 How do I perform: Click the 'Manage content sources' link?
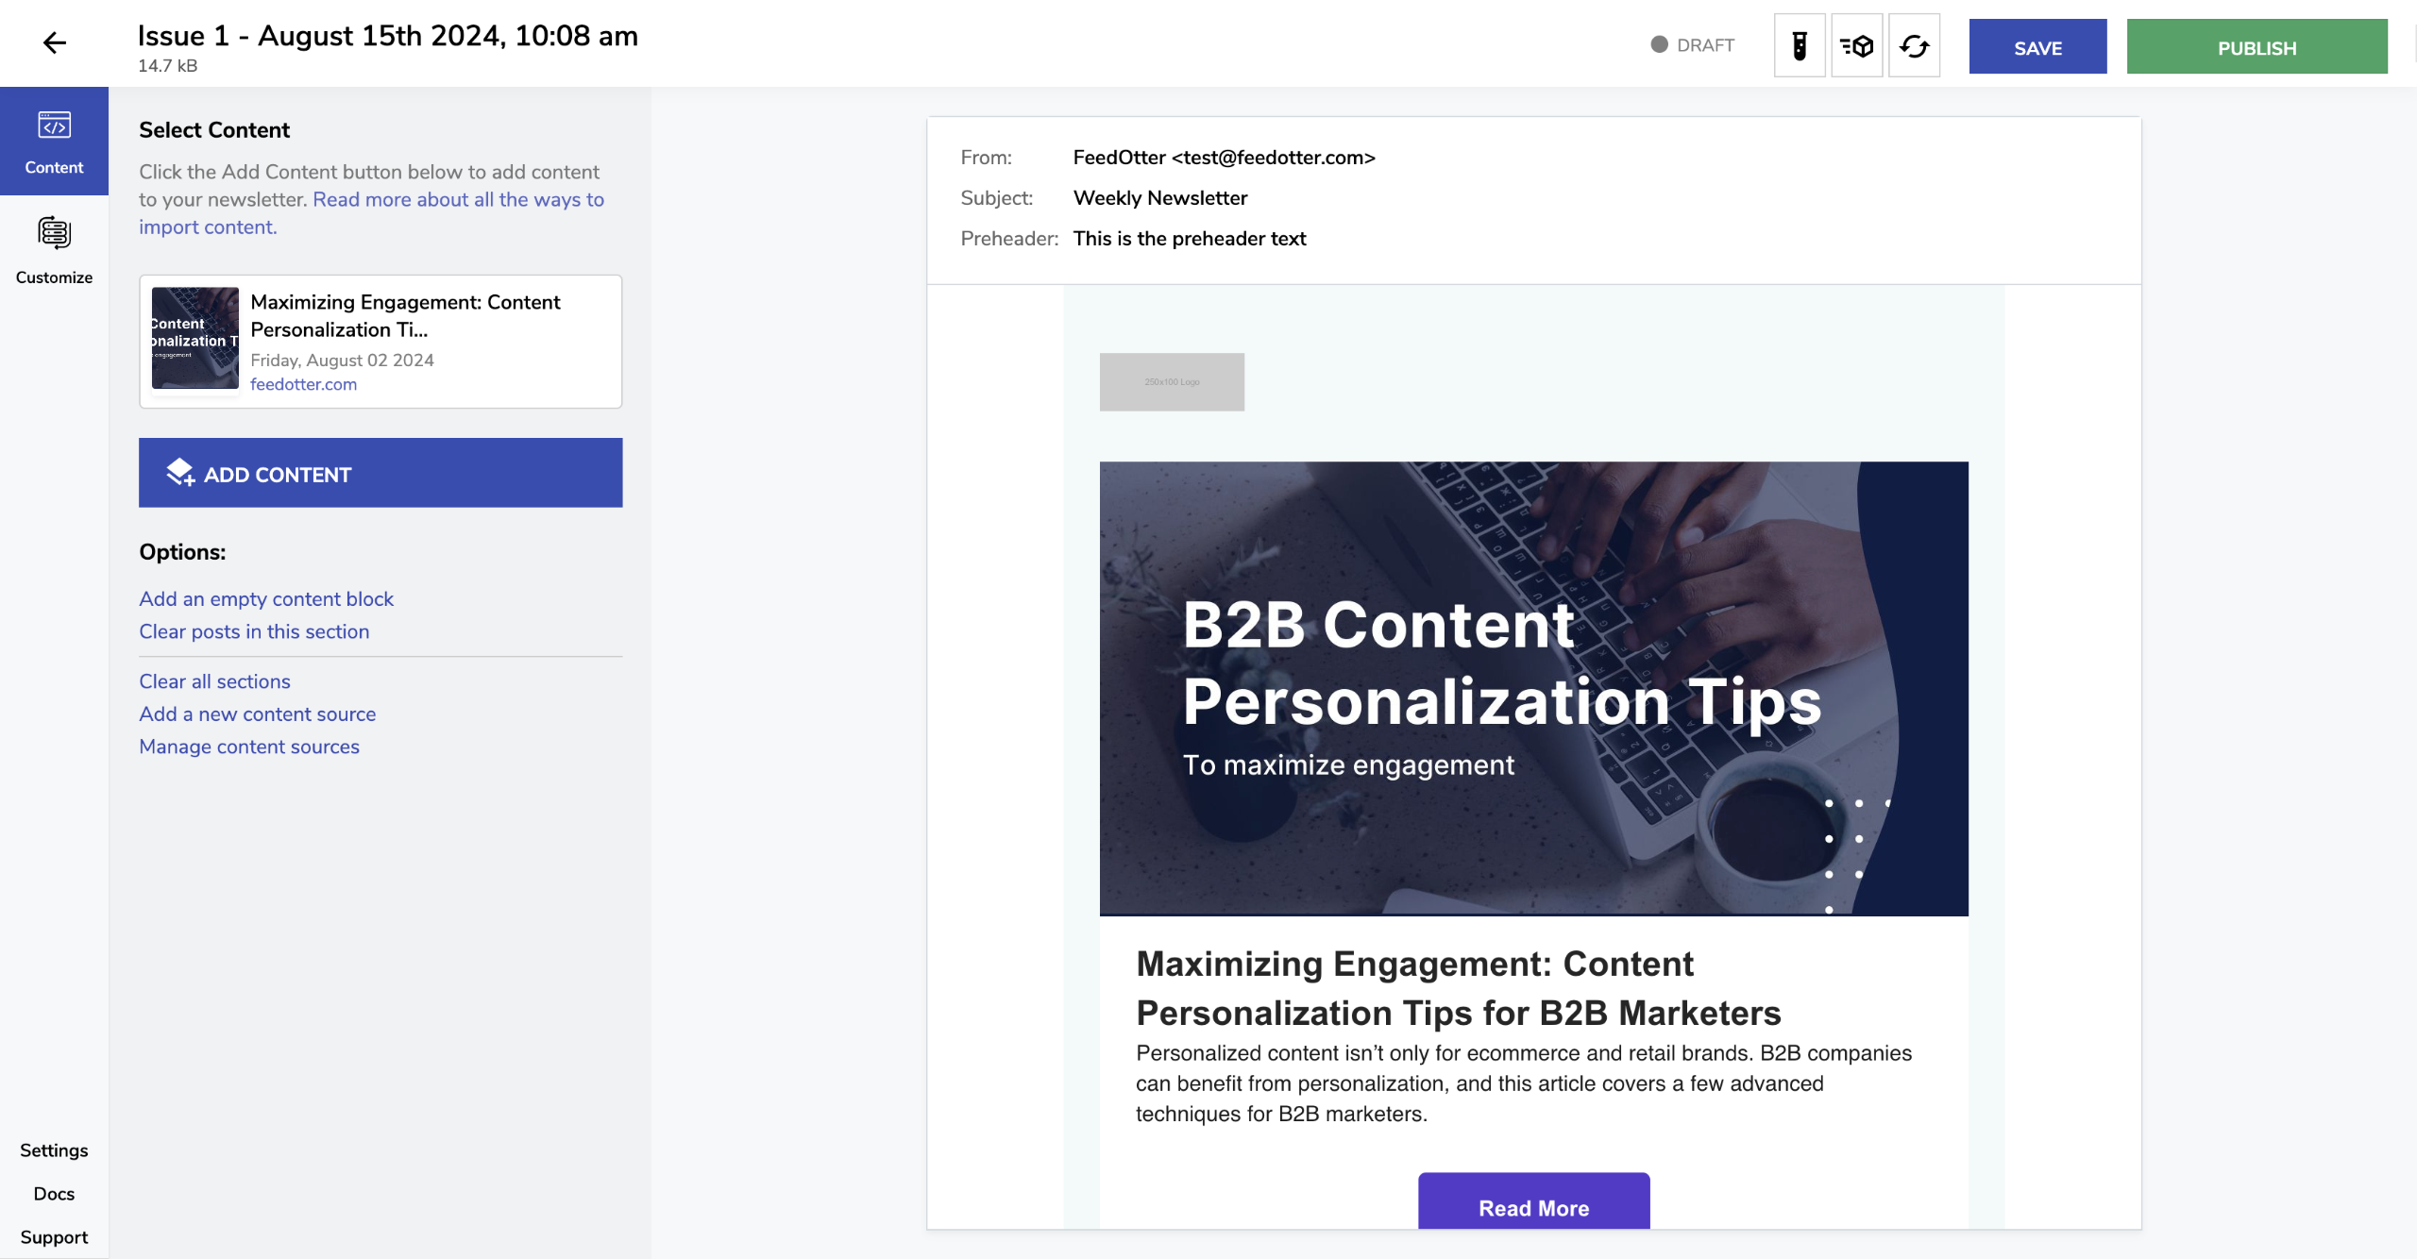coord(249,747)
